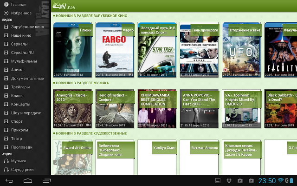Select film icon beside Шоу и передачи
Image resolution: width=297 pixels, height=186 pixels.
click(x=6, y=113)
